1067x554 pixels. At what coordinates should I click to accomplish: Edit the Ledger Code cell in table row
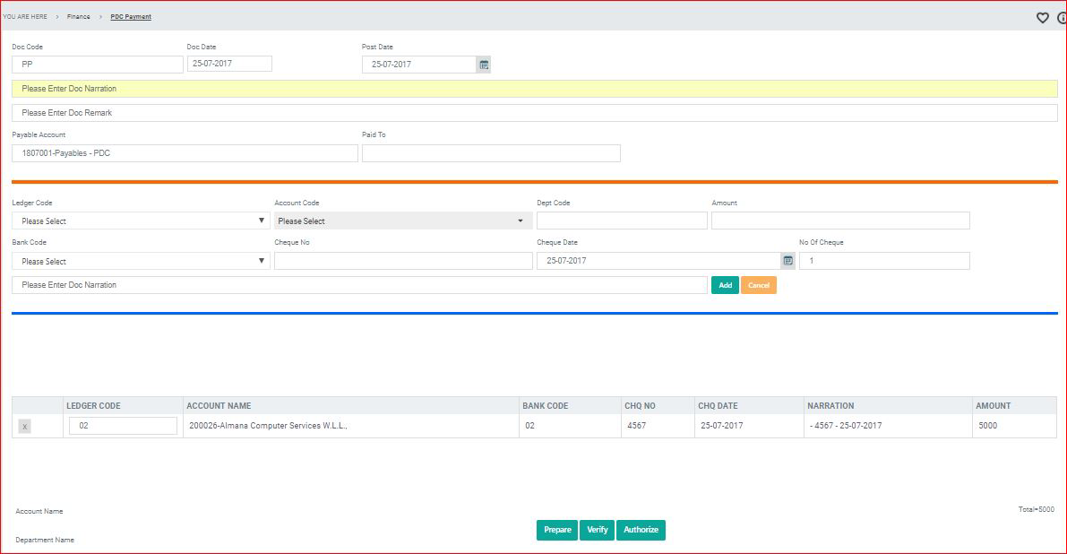pyautogui.click(x=123, y=426)
